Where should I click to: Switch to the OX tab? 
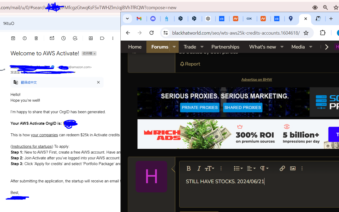249,19
